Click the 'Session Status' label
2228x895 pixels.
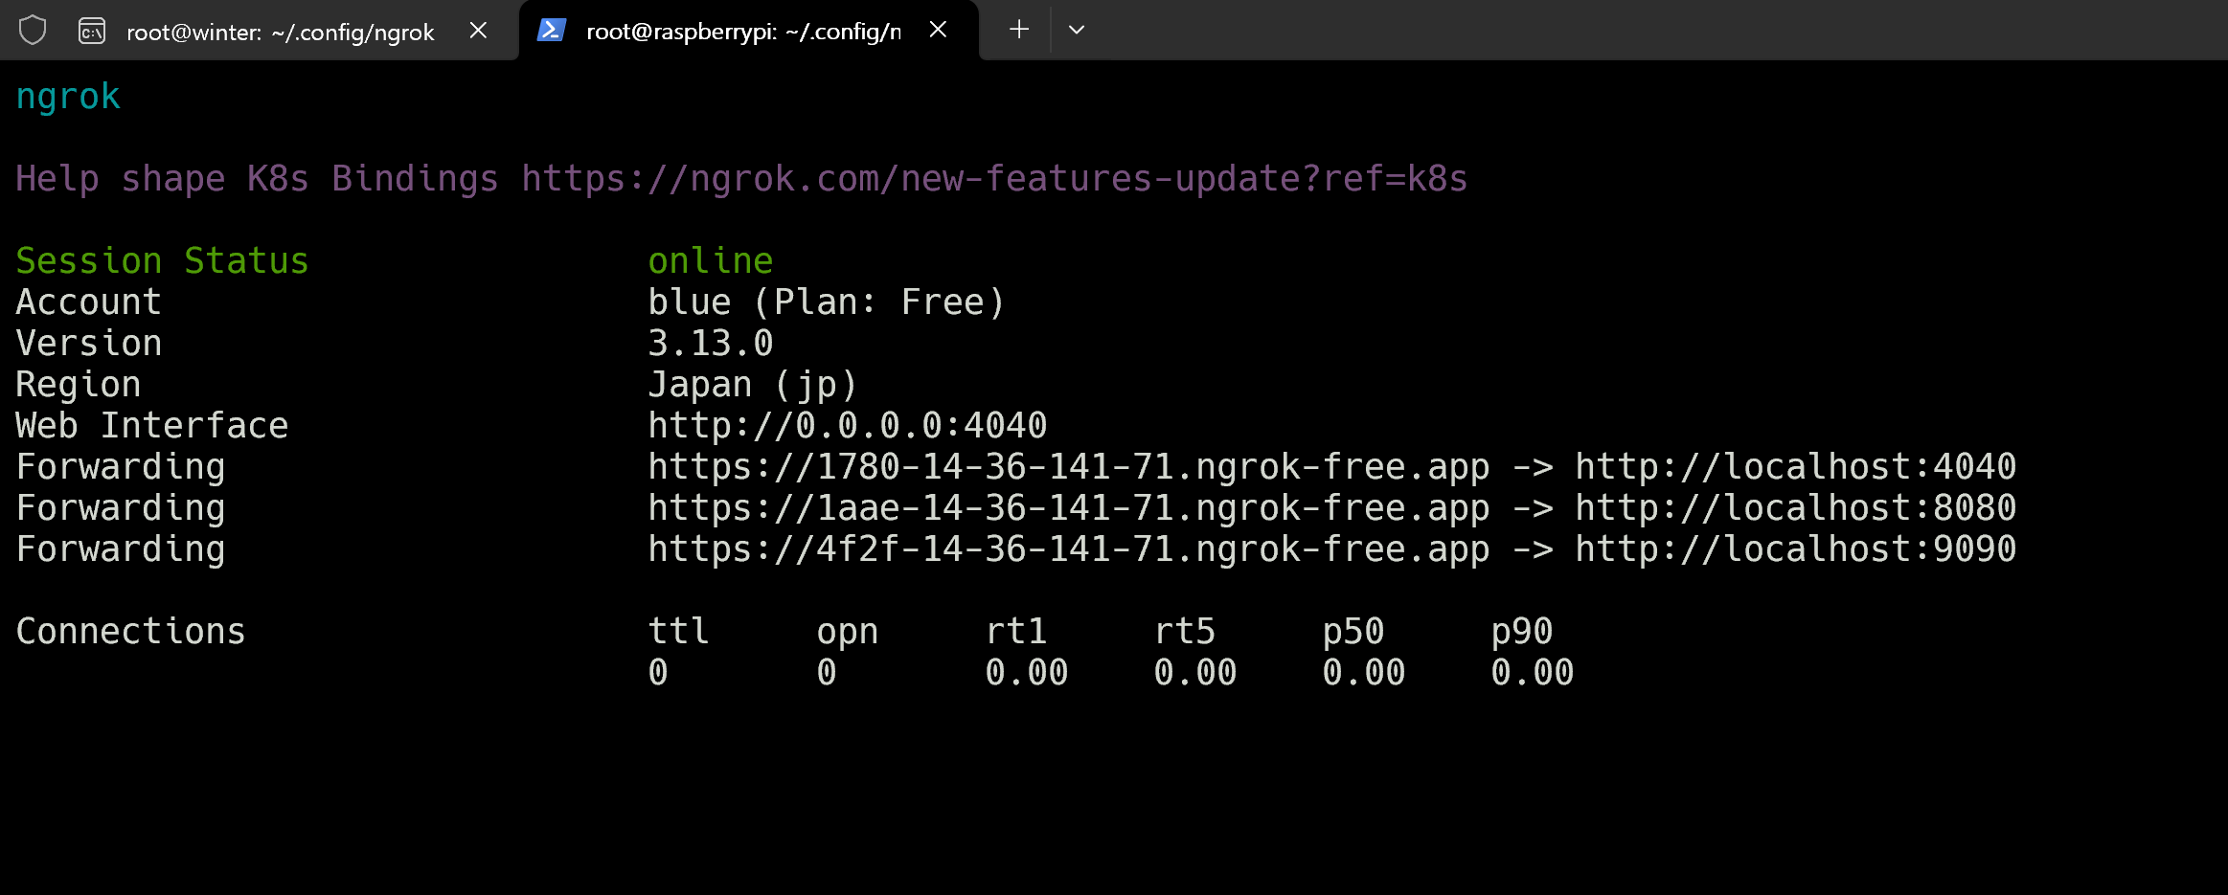162,260
